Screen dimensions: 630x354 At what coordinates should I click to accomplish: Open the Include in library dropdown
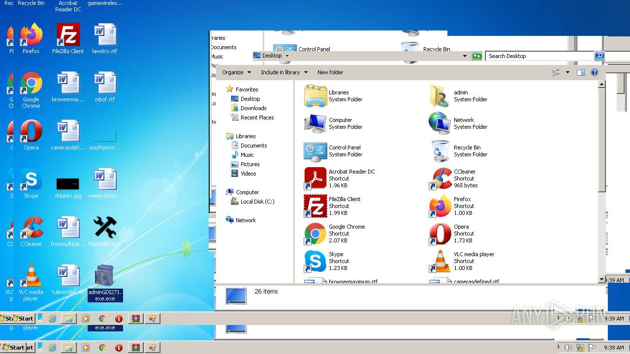point(284,72)
